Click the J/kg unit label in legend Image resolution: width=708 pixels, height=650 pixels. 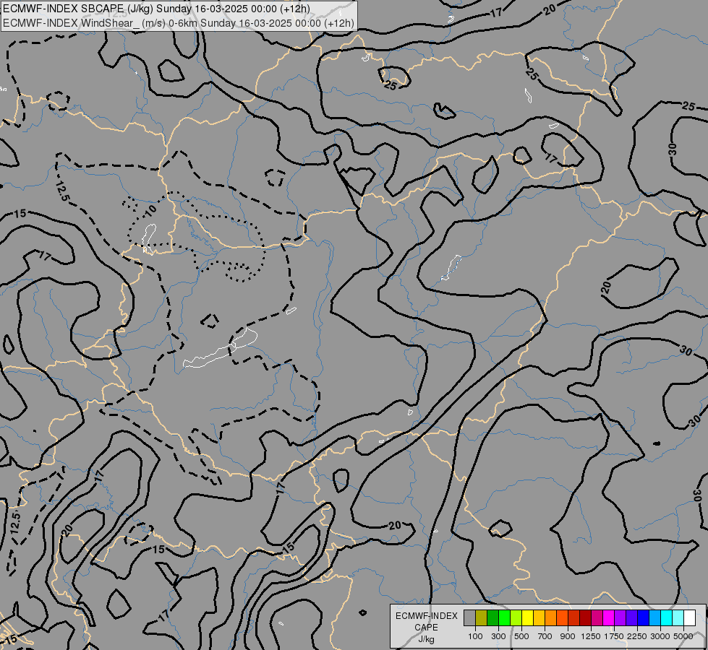click(x=426, y=639)
